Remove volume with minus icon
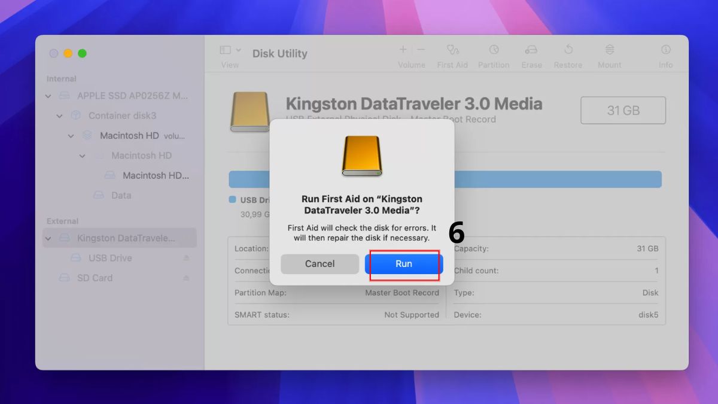718x404 pixels. coord(421,50)
